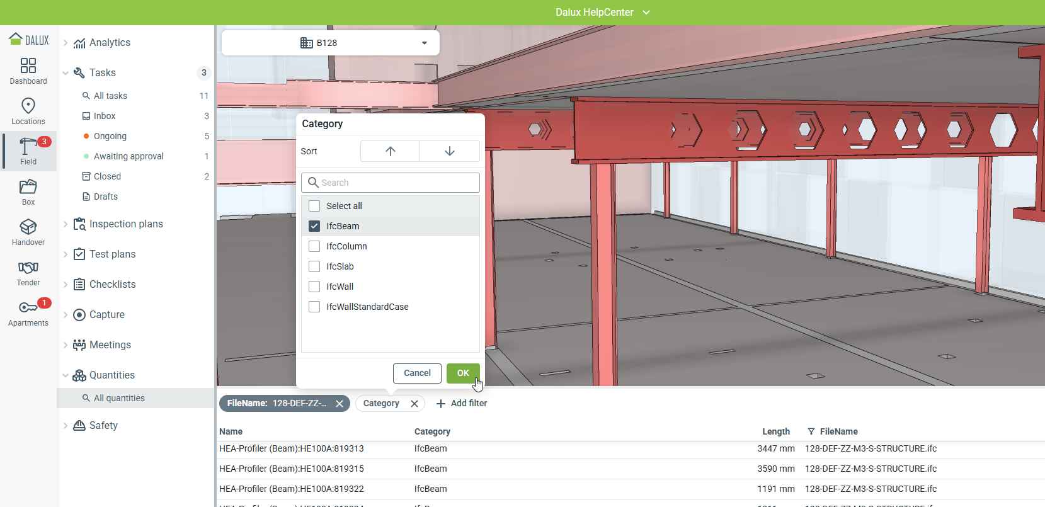Open the Handover module
Image resolution: width=1045 pixels, height=507 pixels.
tap(28, 232)
